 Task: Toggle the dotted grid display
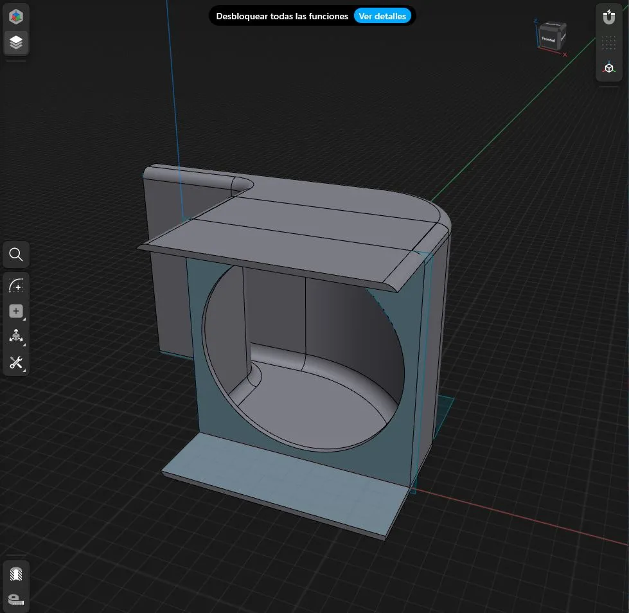pos(608,43)
